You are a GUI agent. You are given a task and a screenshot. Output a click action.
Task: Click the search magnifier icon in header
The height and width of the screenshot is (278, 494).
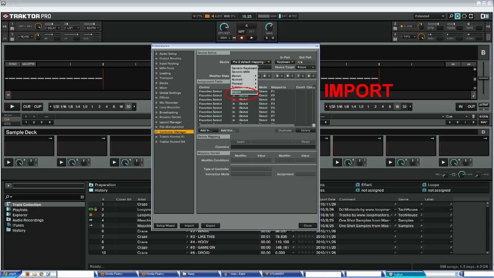point(451,16)
